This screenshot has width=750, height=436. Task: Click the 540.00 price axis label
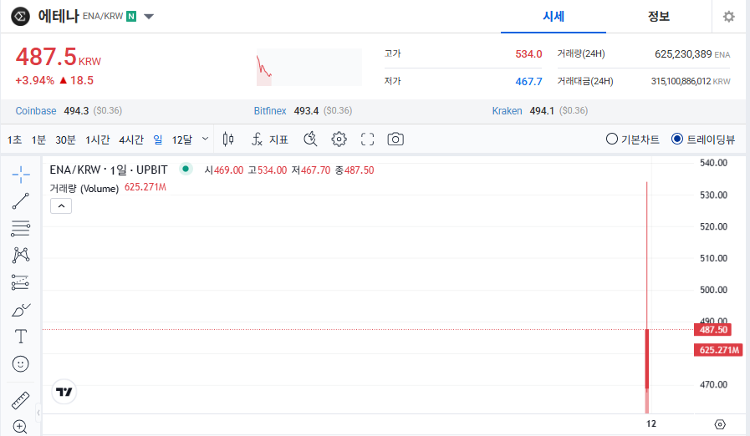coord(713,163)
